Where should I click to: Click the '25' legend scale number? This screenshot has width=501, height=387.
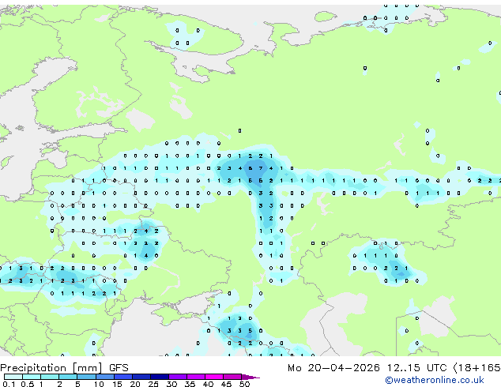click(x=153, y=384)
